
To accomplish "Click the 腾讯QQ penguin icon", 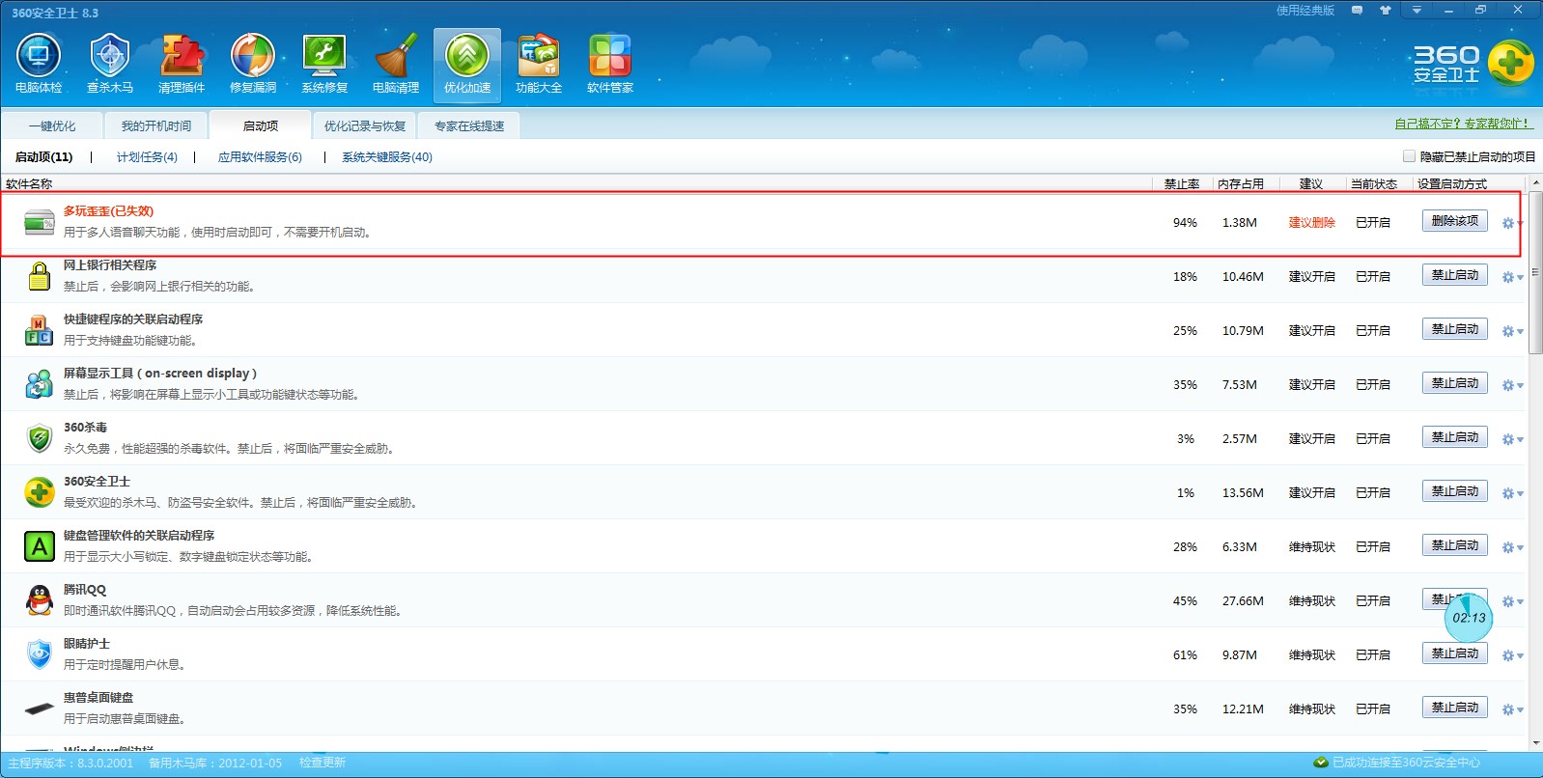I will (40, 600).
